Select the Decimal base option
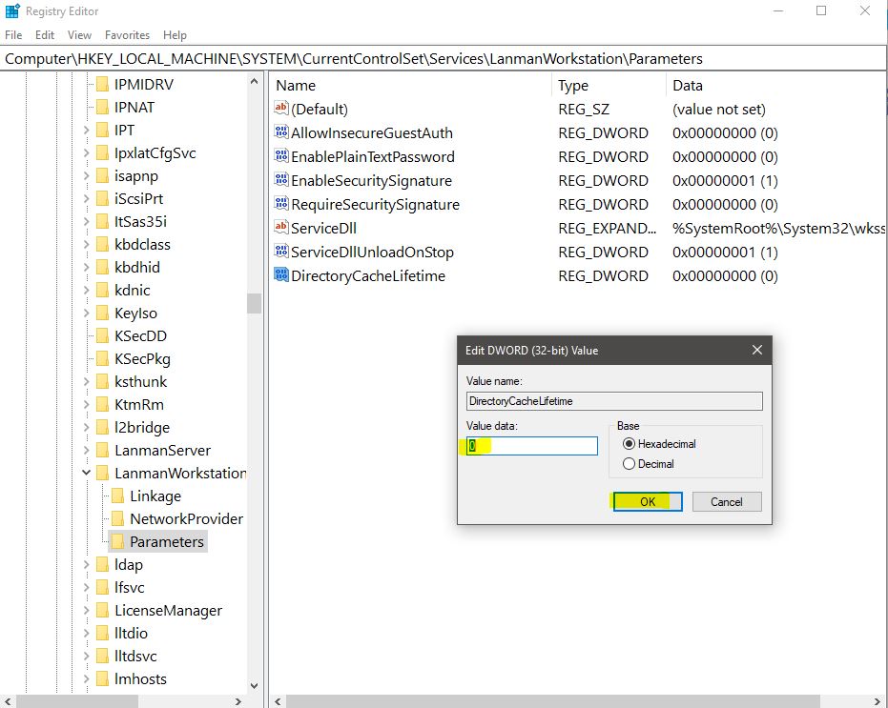The image size is (888, 708). click(x=630, y=462)
